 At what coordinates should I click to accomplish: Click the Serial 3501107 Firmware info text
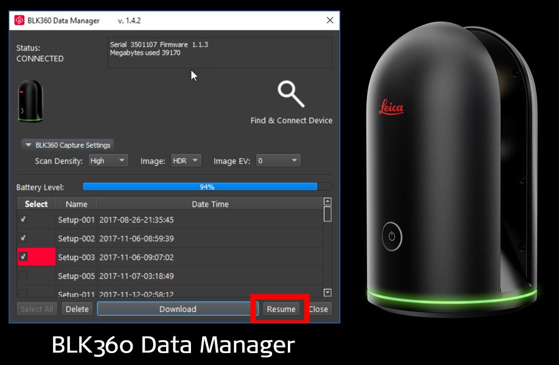coord(159,44)
